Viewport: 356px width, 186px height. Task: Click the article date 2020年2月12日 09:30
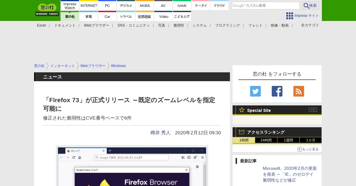pyautogui.click(x=198, y=133)
